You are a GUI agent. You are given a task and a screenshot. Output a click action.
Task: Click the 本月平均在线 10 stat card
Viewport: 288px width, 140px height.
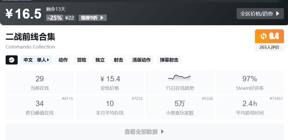(110, 107)
